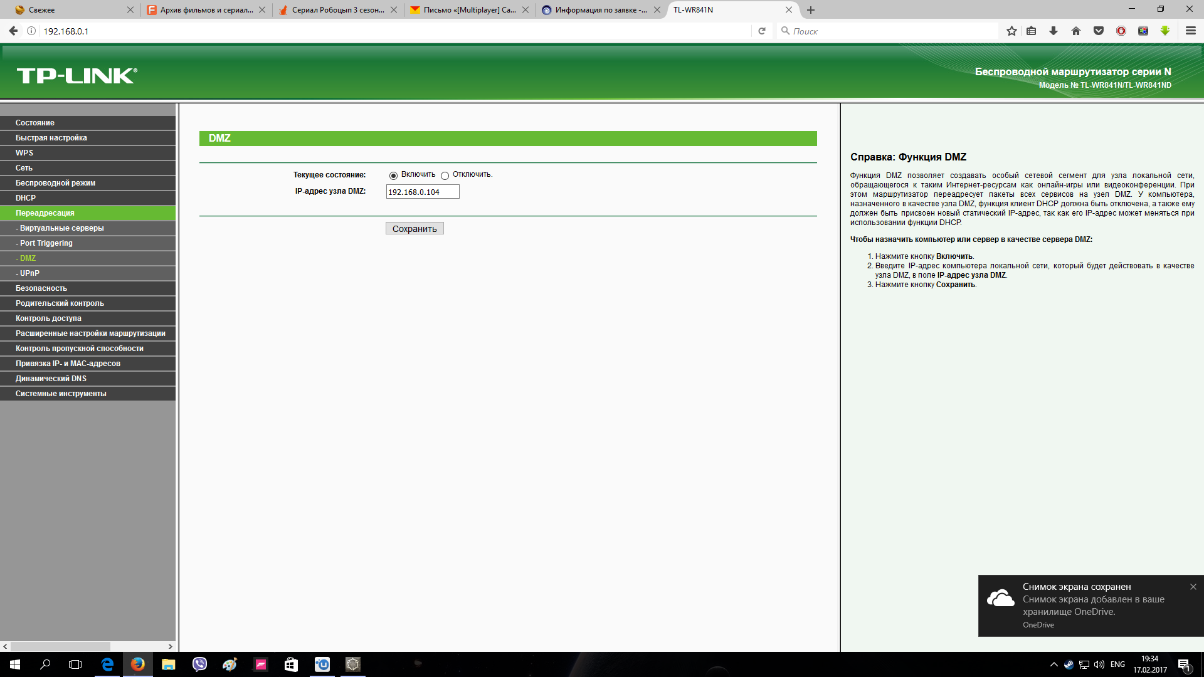
Task: Click the Microsoft Edge taskbar icon
Action: (107, 664)
